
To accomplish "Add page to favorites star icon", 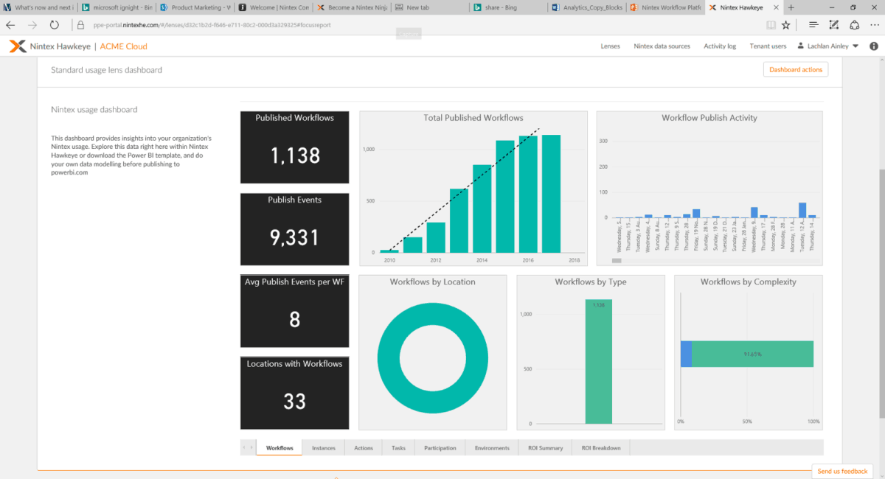I will (786, 24).
